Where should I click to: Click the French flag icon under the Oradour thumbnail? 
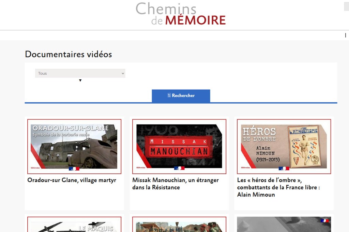click(x=74, y=169)
